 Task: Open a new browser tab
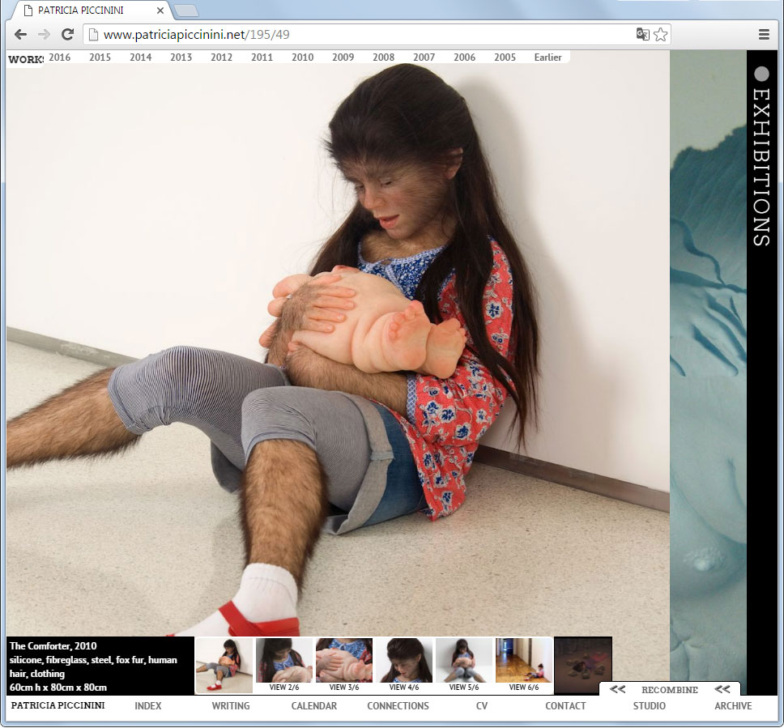tap(185, 10)
